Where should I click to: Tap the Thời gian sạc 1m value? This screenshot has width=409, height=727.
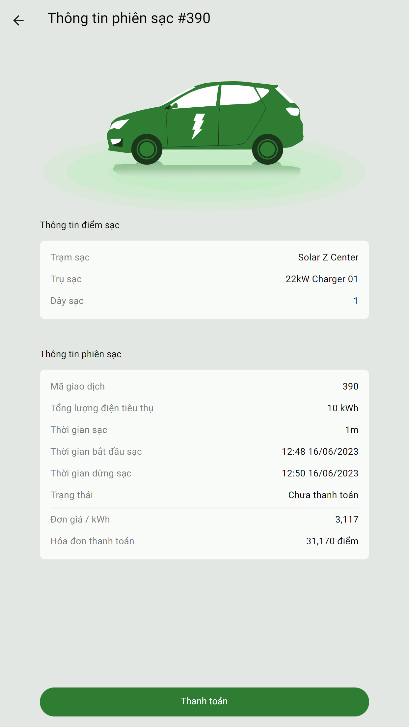[x=352, y=430]
